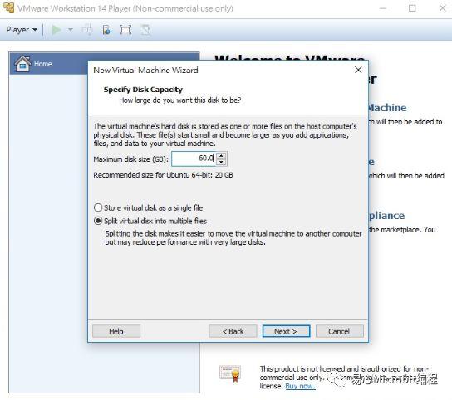The height and width of the screenshot is (400, 452).
Task: Open the Buy now link
Action: pos(300,386)
